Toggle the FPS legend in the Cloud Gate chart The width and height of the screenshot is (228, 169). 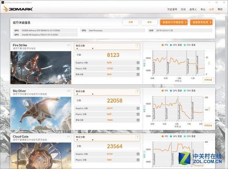[x=165, y=136]
